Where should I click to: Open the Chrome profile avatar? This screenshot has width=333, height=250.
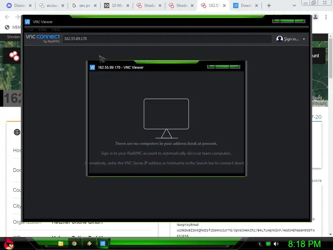click(315, 17)
